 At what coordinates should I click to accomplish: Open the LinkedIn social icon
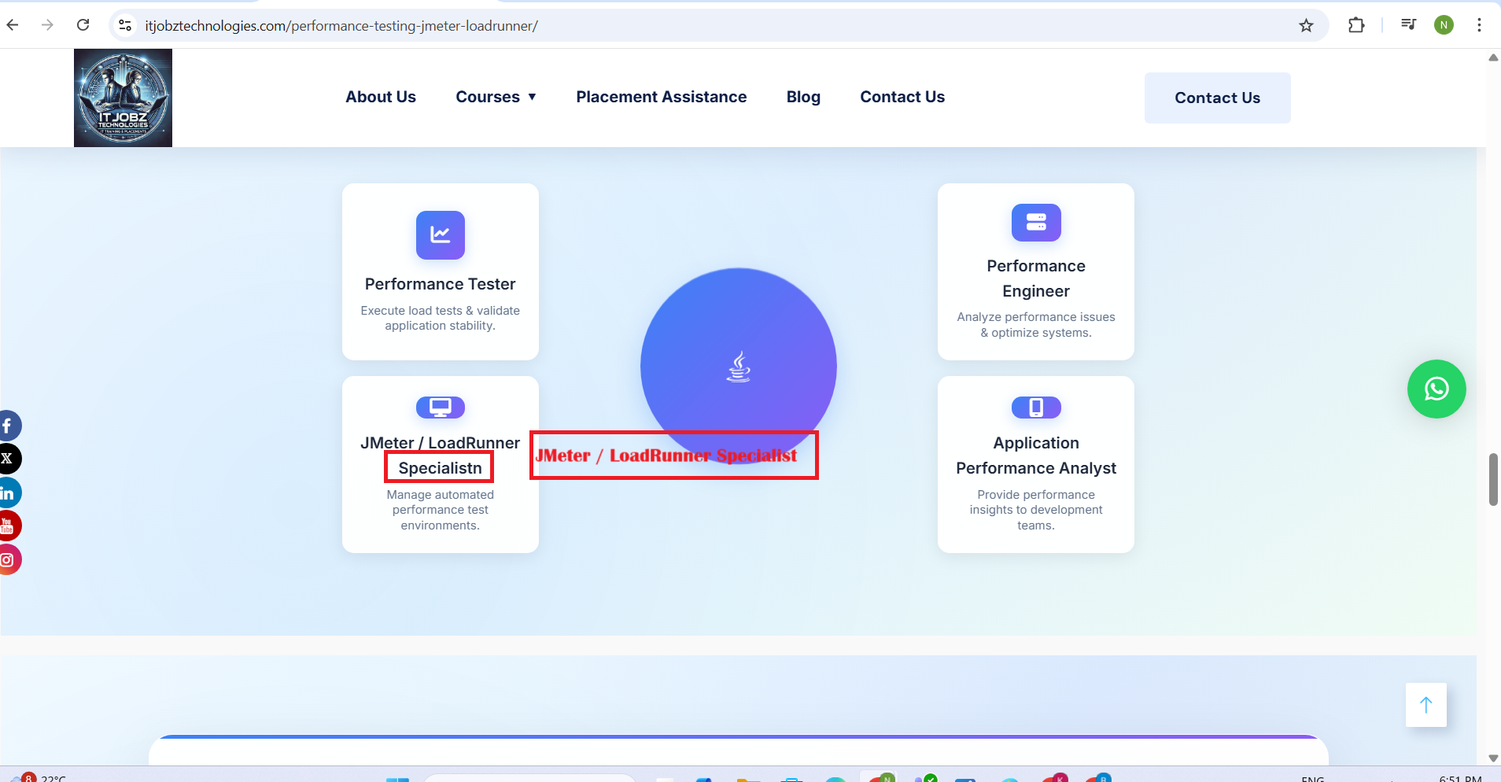tap(8, 493)
